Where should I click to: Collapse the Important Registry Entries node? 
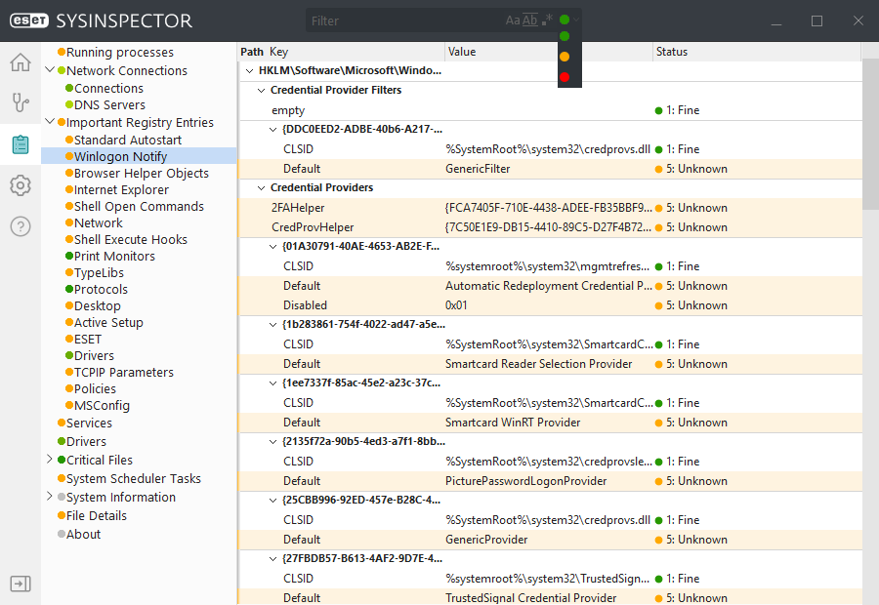50,122
